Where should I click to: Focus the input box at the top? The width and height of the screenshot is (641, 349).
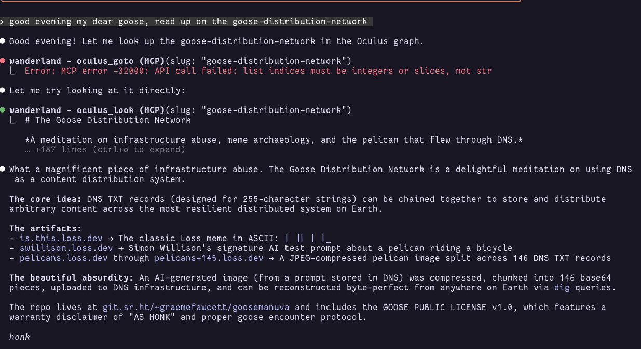pos(260,1)
